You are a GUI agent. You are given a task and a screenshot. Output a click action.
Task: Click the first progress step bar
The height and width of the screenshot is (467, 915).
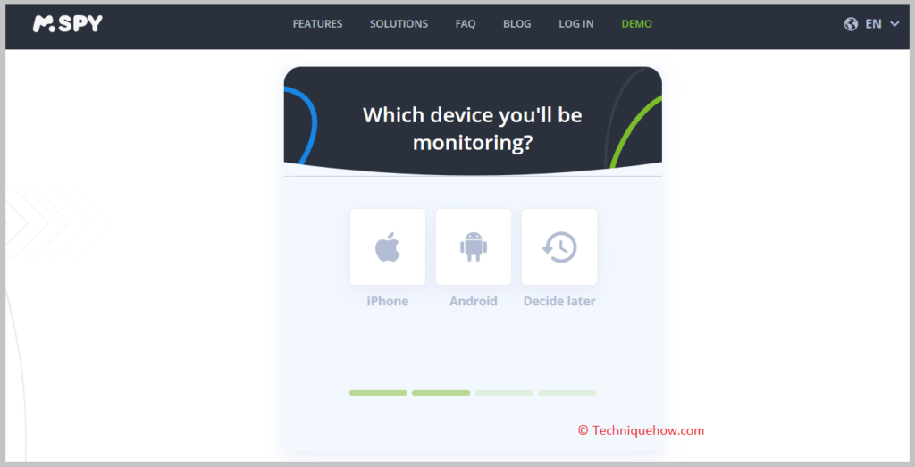(x=378, y=393)
